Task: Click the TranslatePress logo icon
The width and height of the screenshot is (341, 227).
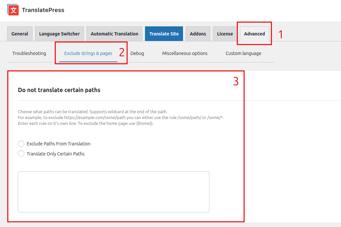Action: (x=13, y=10)
